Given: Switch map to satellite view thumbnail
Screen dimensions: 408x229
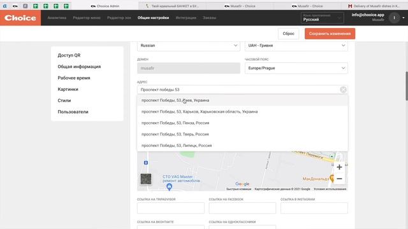Looking at the screenshot, I should (146, 179).
